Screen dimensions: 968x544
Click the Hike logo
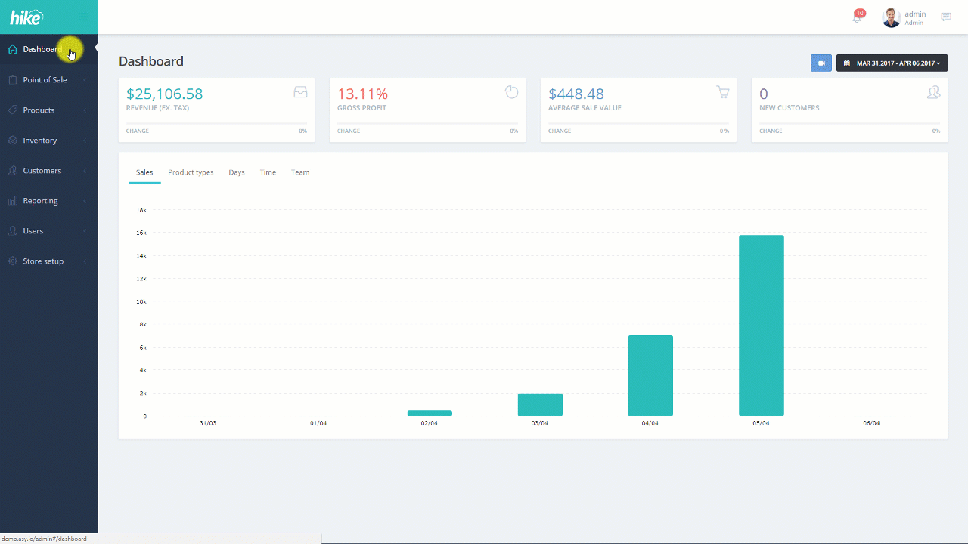click(x=26, y=17)
